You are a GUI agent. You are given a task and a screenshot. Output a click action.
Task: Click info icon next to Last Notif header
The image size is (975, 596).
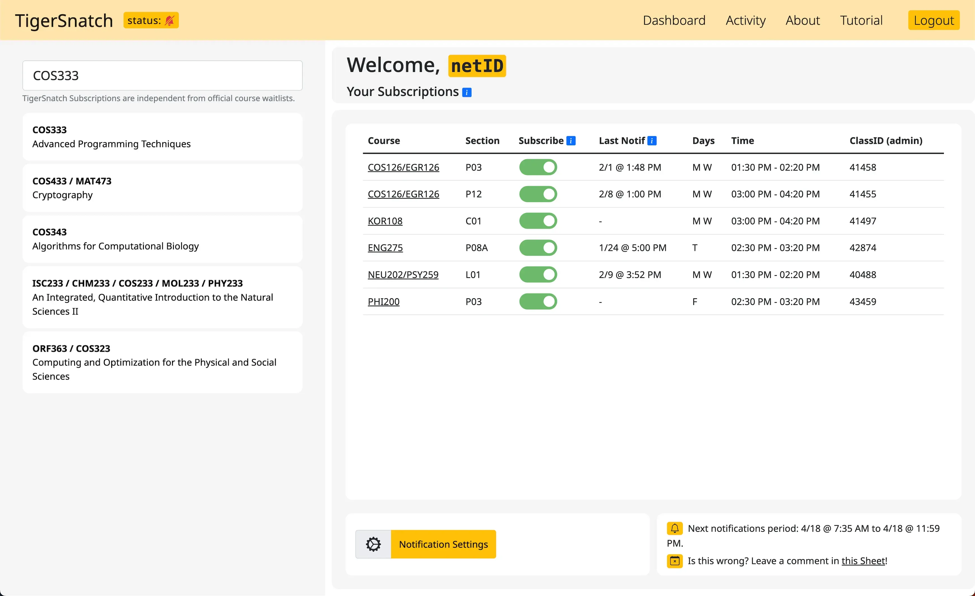pos(652,141)
